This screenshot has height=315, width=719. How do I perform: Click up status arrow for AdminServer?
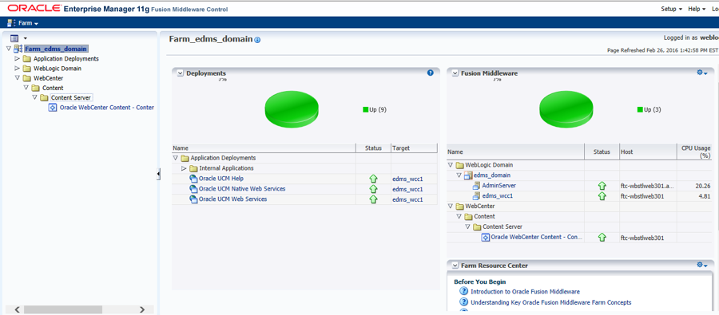click(x=602, y=186)
